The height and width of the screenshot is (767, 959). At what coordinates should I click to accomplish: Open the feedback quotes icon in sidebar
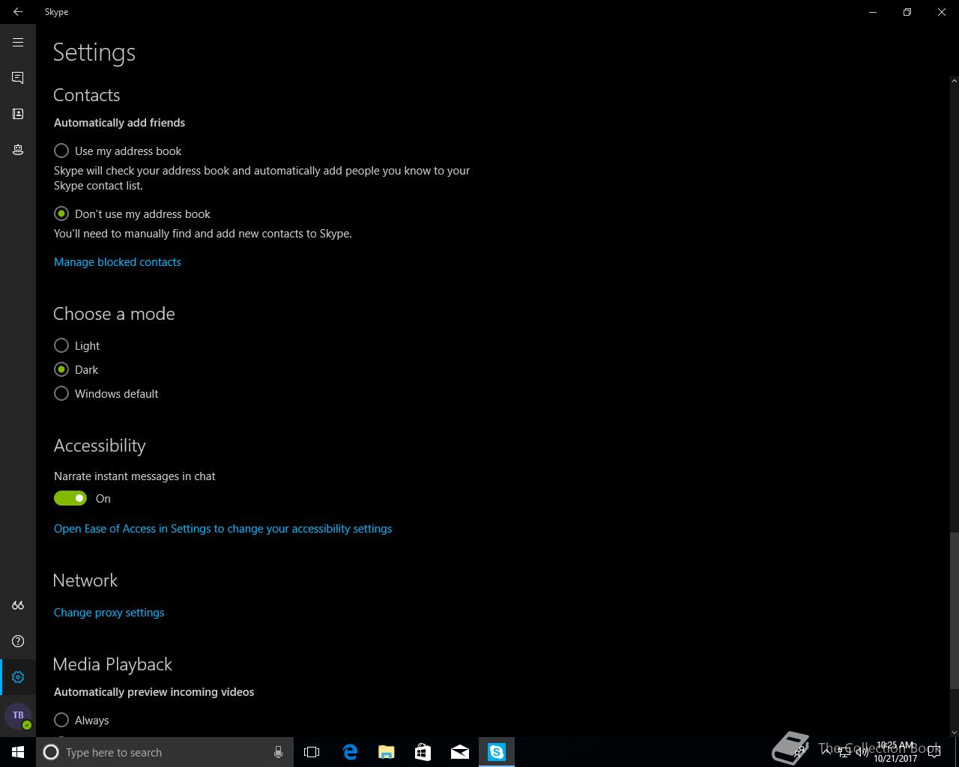[18, 605]
